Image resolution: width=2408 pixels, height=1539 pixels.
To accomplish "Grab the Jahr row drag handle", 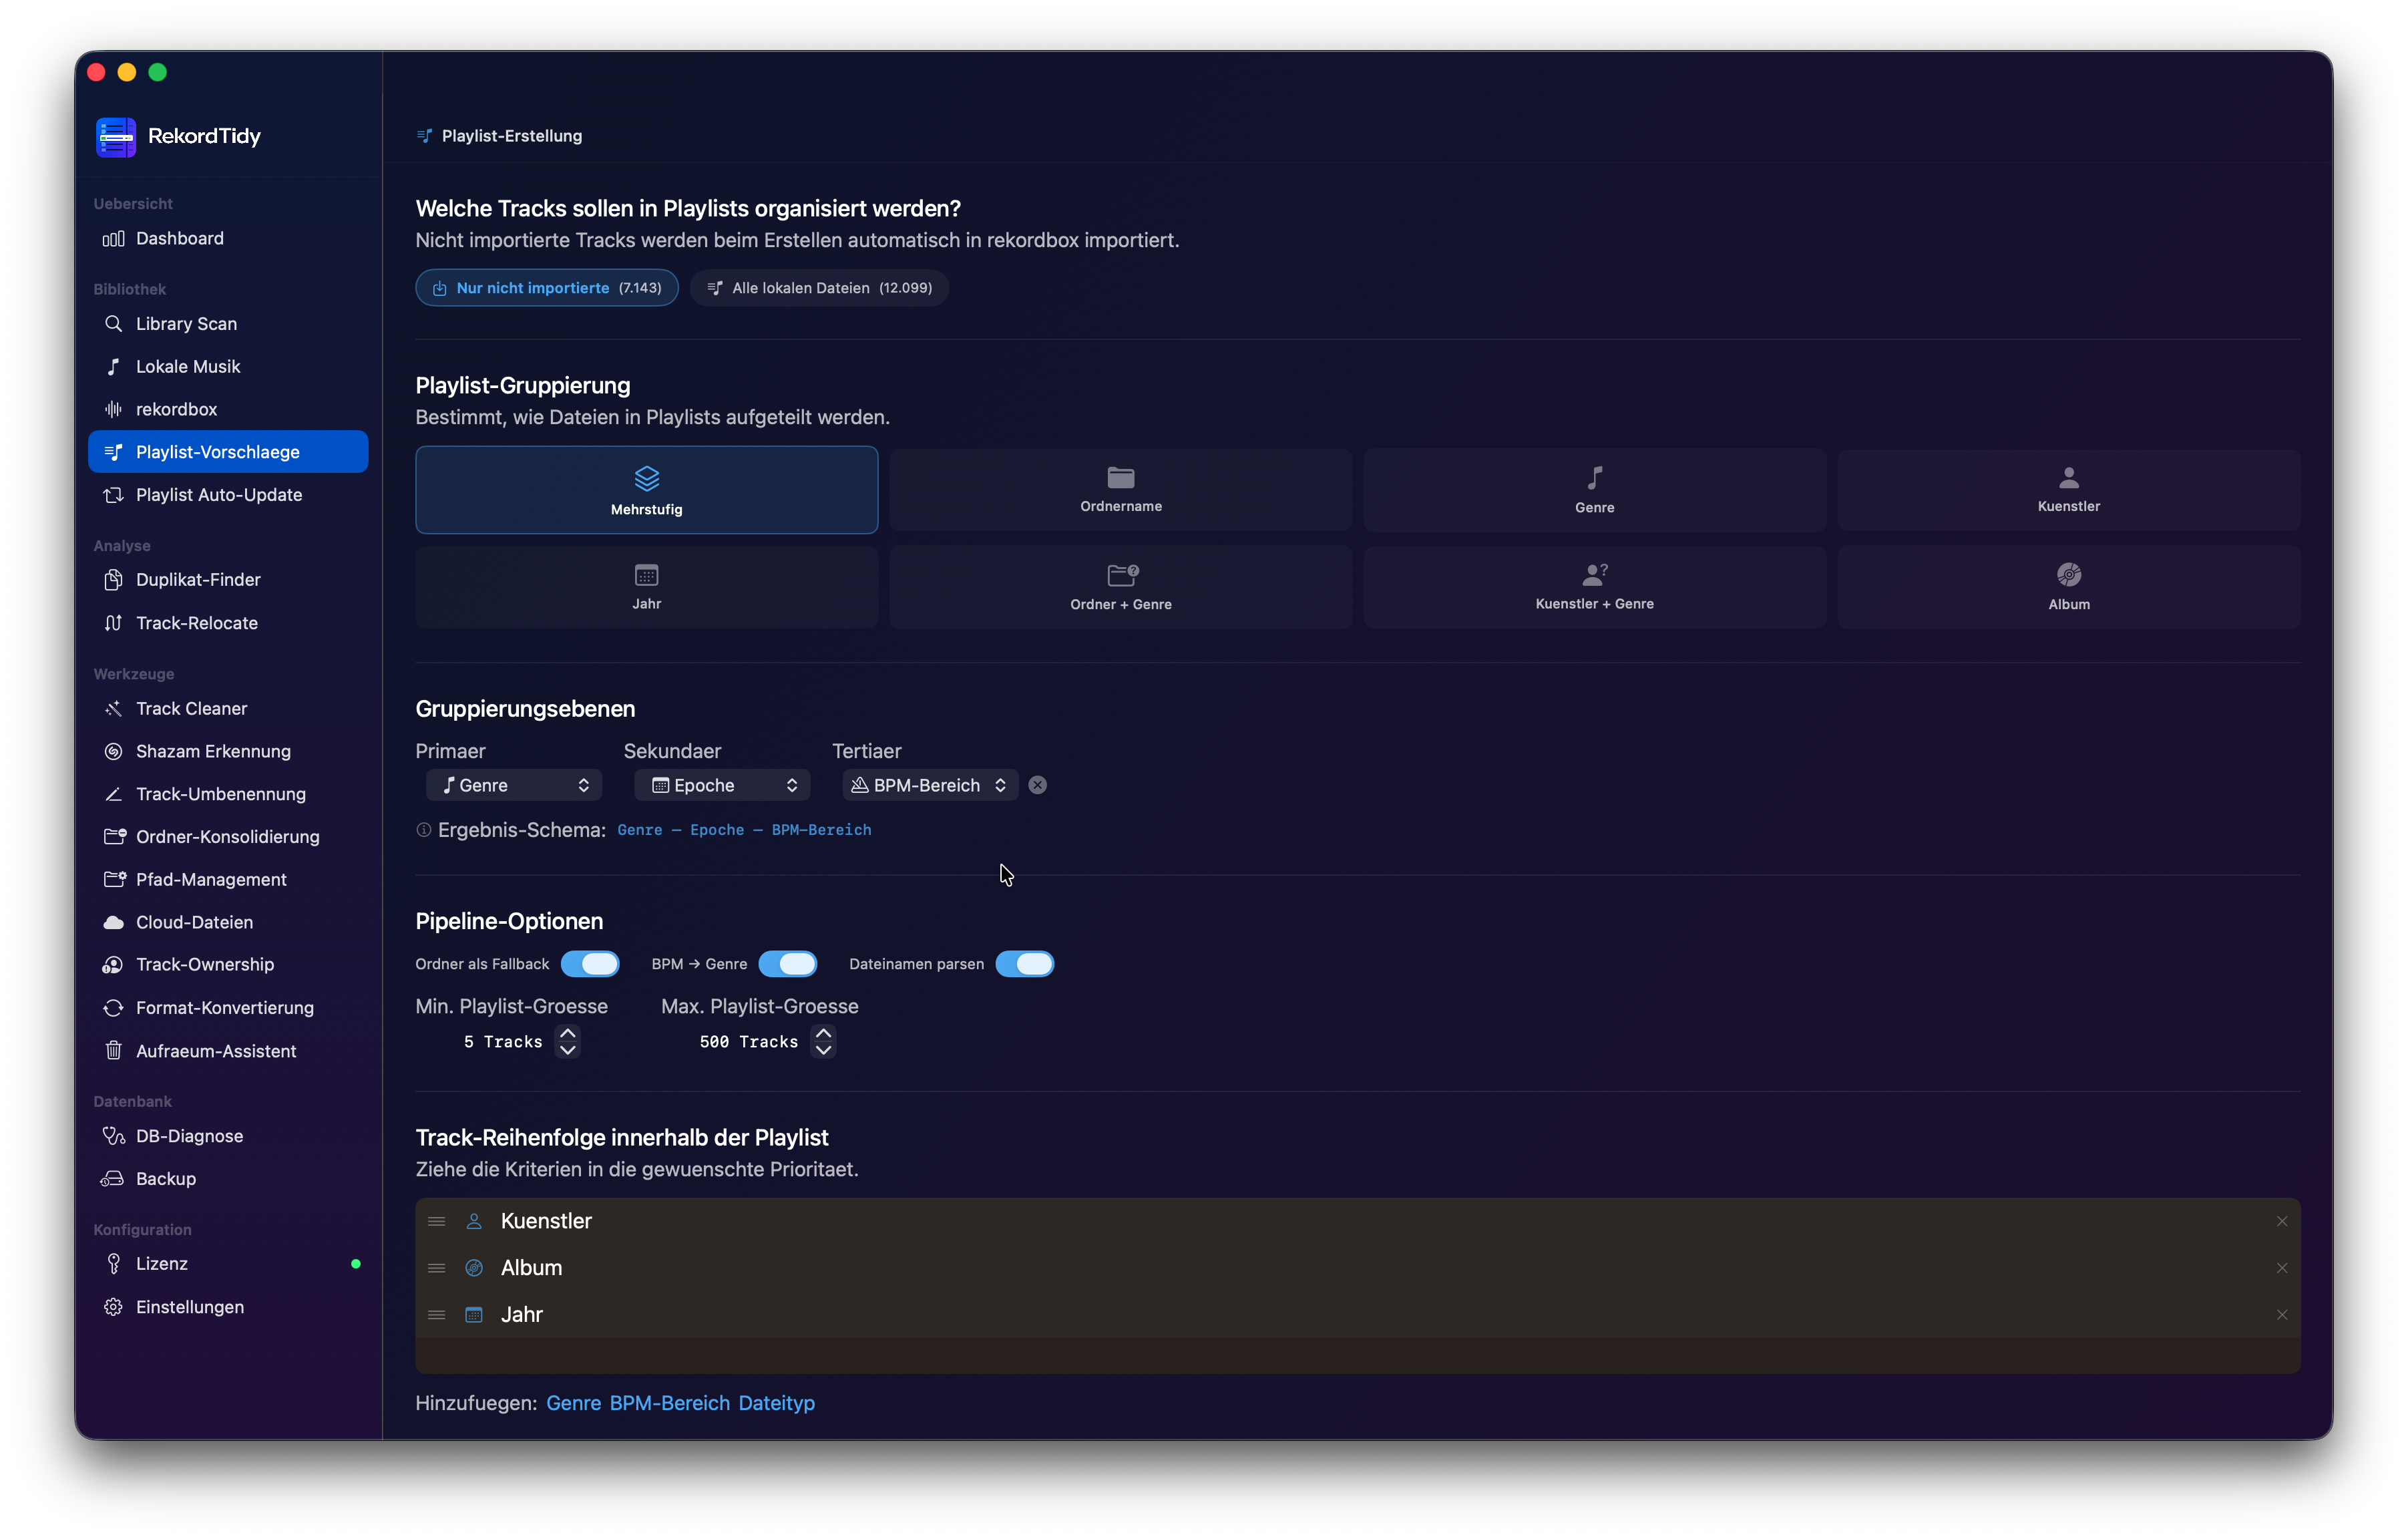I will (437, 1316).
